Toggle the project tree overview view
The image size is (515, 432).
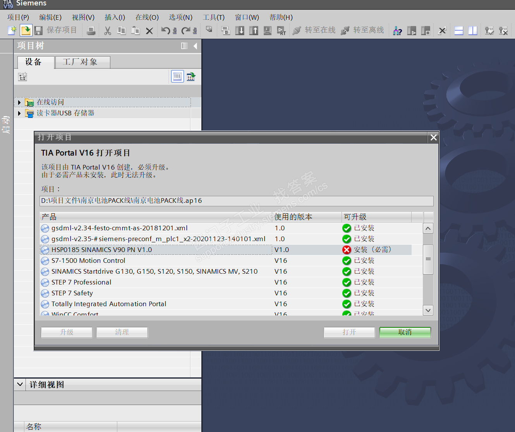(177, 76)
